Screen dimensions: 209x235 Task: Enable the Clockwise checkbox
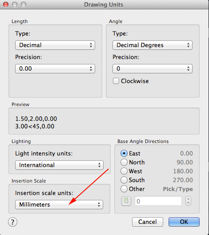click(116, 81)
